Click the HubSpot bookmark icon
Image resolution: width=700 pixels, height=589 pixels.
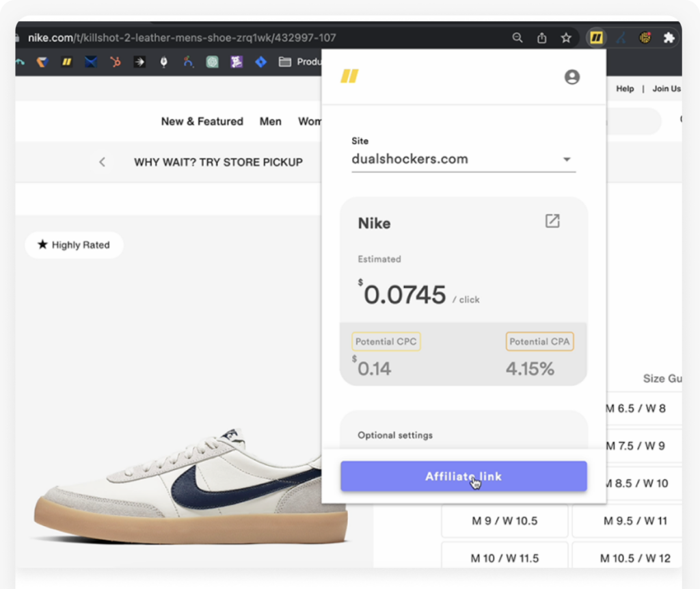coord(115,62)
